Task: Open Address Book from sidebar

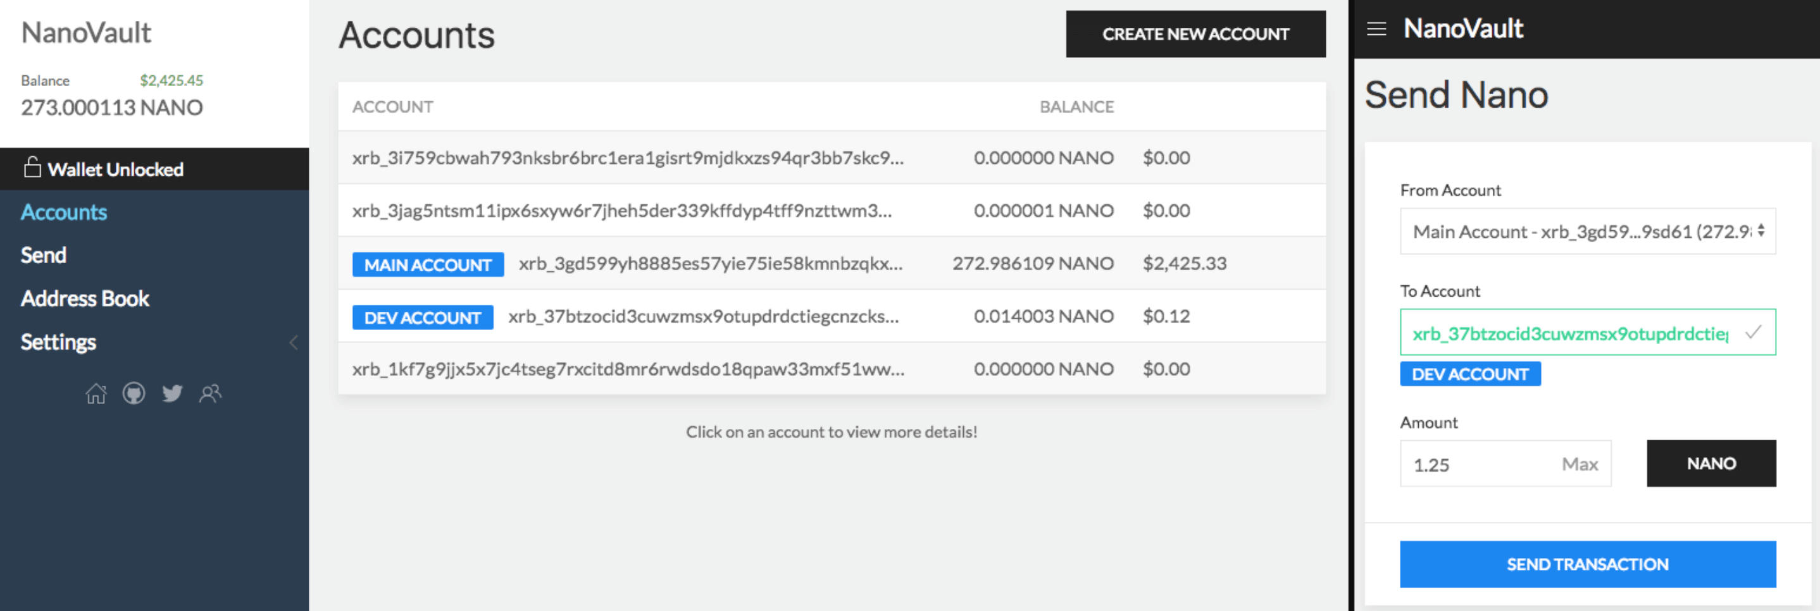Action: [85, 299]
